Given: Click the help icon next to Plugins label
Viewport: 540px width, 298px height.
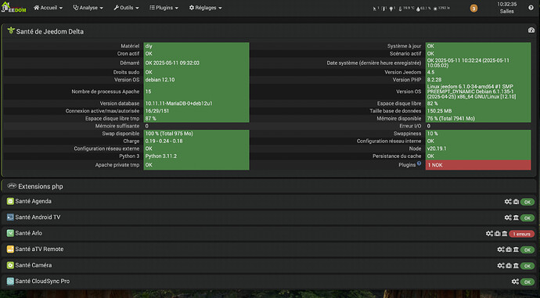Looking at the screenshot, I should (x=419, y=163).
